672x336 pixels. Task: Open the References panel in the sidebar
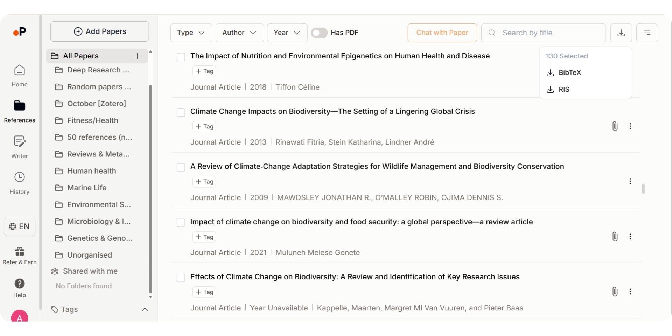click(19, 110)
